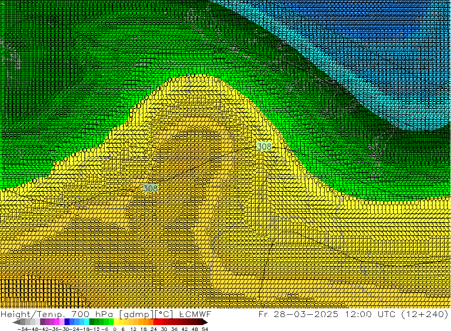Click the legend value '-54'

tap(22, 329)
